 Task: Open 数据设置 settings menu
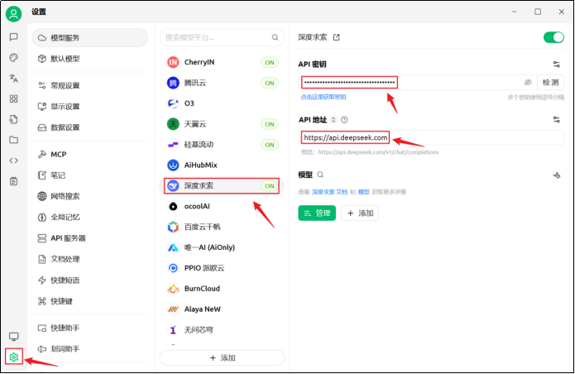click(x=90, y=127)
